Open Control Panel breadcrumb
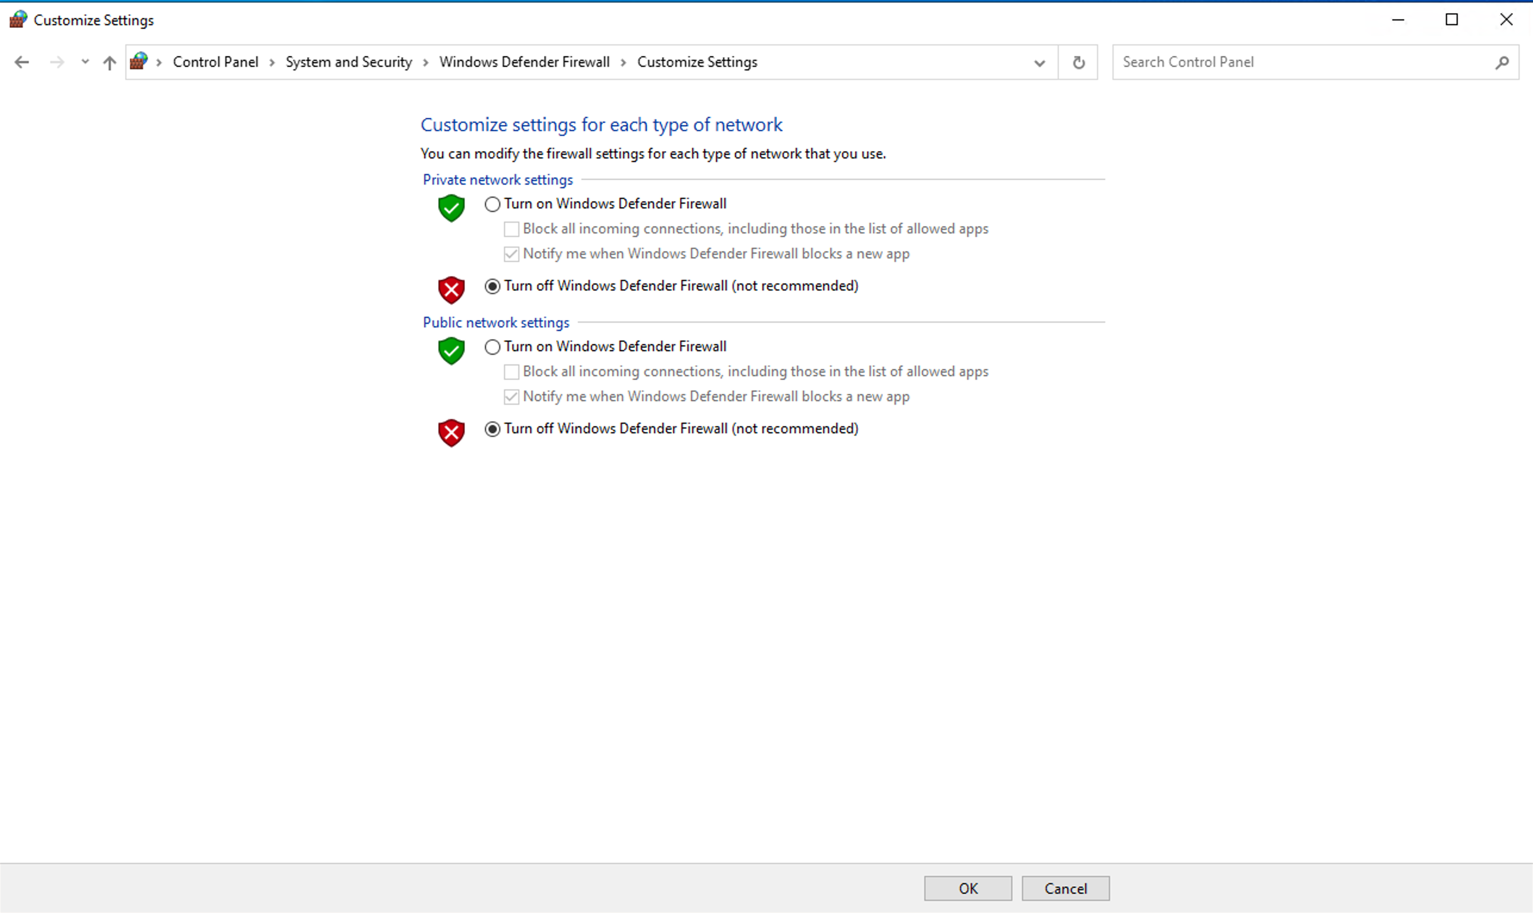This screenshot has width=1533, height=913. (216, 62)
